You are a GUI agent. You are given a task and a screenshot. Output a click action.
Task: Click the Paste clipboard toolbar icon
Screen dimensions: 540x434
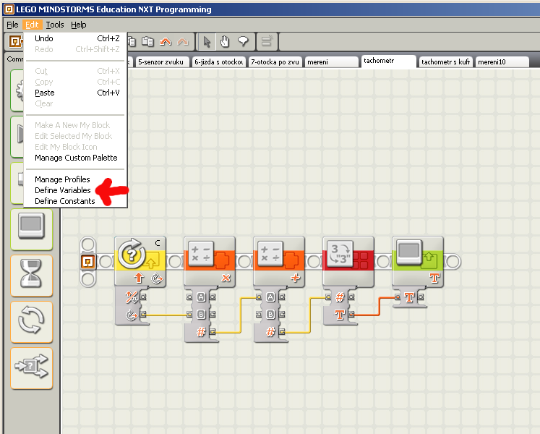pyautogui.click(x=147, y=42)
